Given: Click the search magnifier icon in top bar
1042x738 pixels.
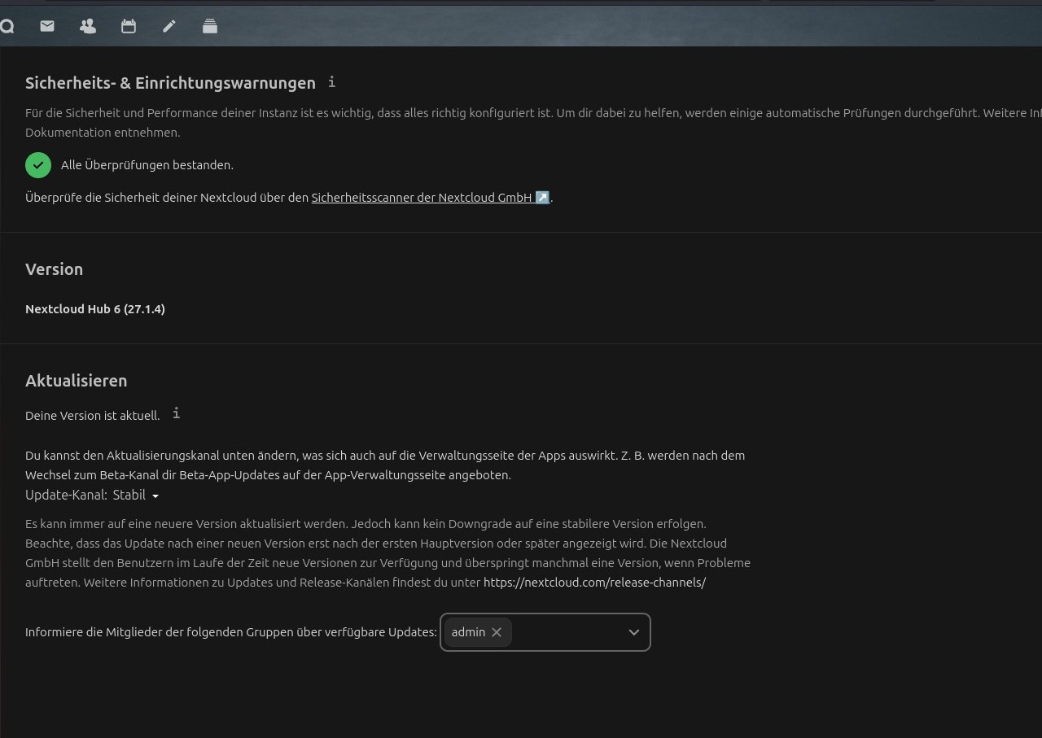Looking at the screenshot, I should (7, 26).
